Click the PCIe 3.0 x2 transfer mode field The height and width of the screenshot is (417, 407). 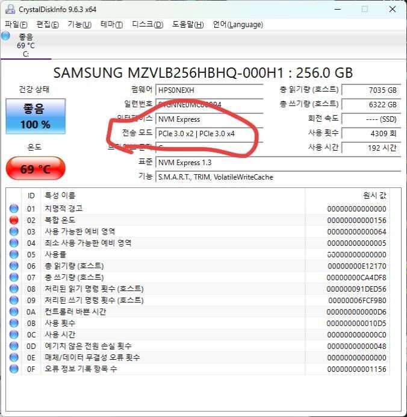coord(209,133)
